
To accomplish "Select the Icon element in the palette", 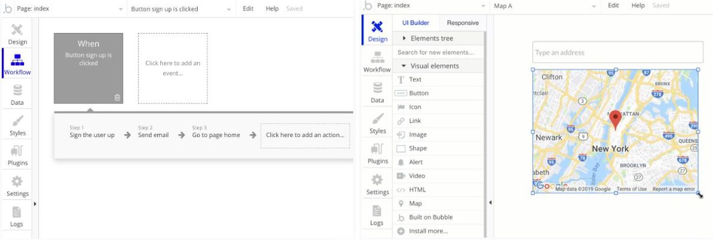I will click(x=415, y=107).
